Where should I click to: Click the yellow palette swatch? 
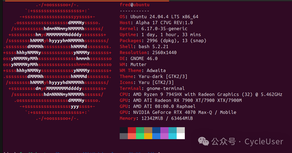[x=148, y=136]
